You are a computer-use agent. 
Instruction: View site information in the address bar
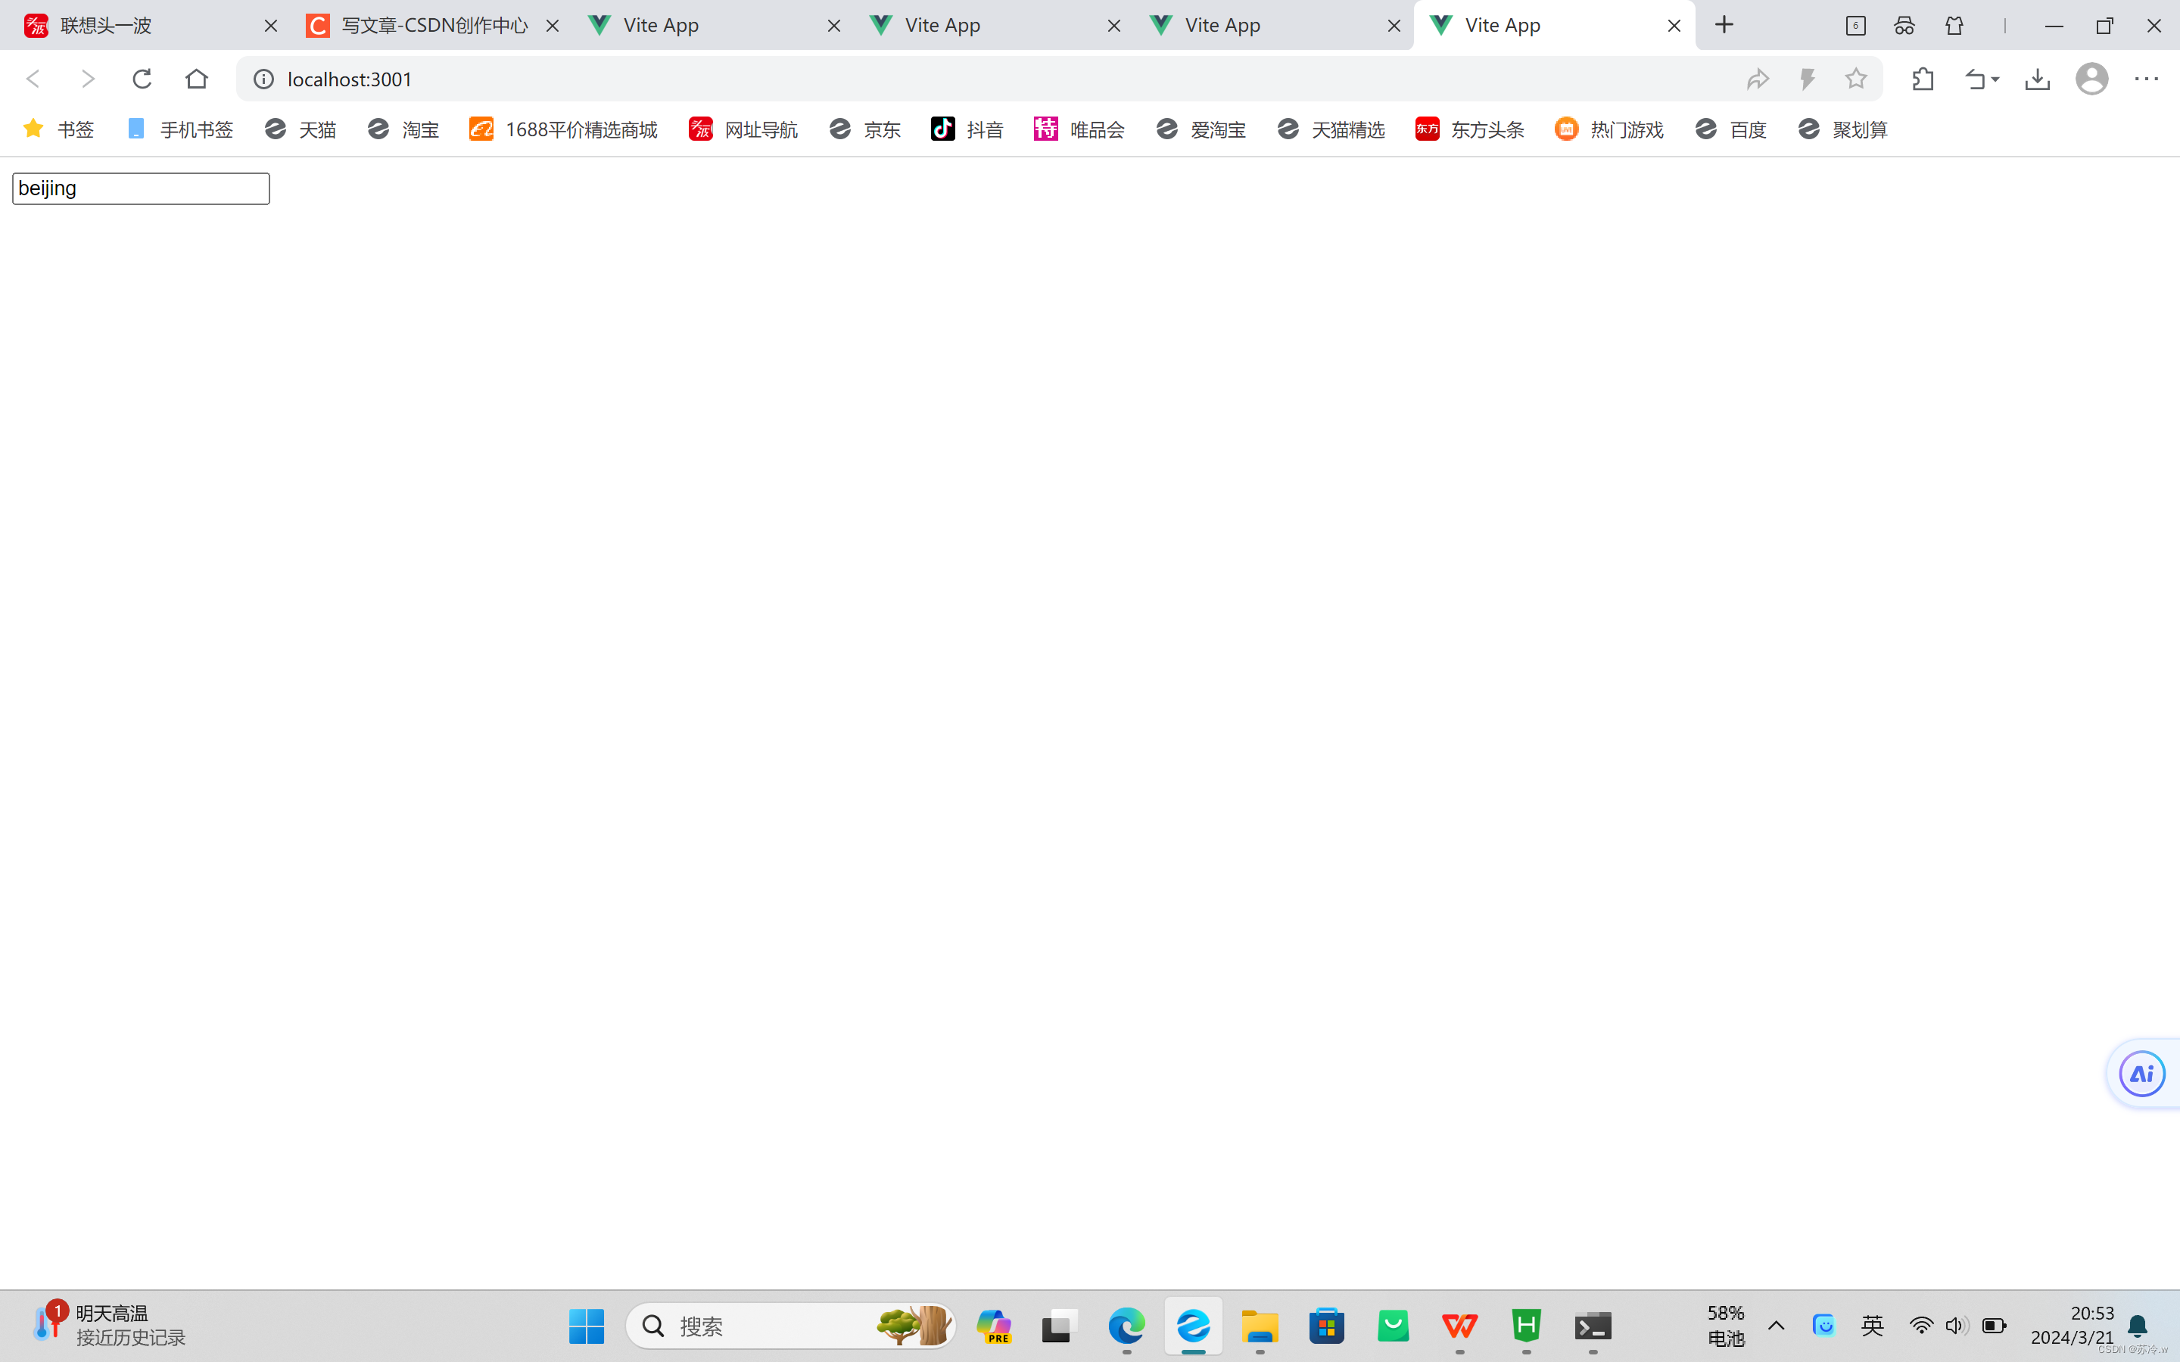pos(262,79)
